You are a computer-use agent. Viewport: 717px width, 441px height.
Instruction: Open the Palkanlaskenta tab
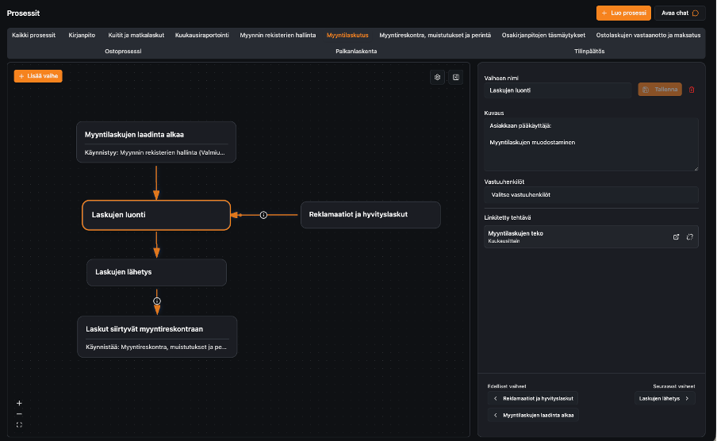(x=355, y=51)
